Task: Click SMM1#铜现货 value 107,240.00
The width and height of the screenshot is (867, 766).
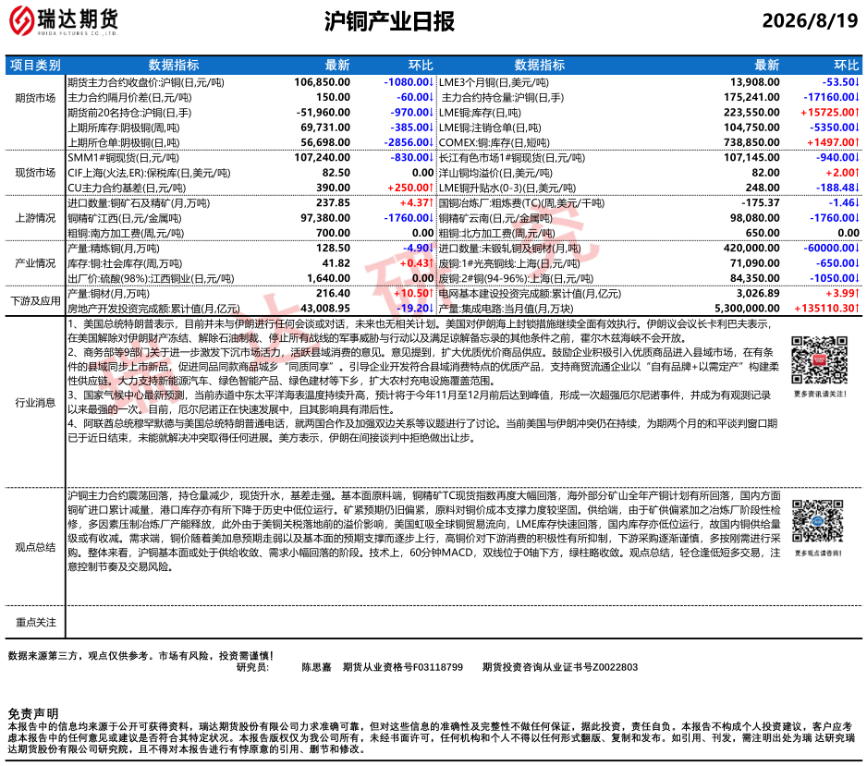Action: (x=322, y=157)
